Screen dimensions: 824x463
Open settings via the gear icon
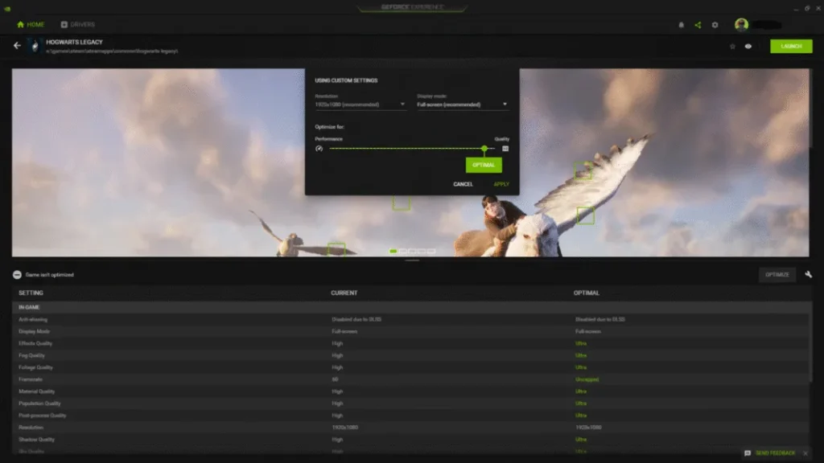click(715, 25)
